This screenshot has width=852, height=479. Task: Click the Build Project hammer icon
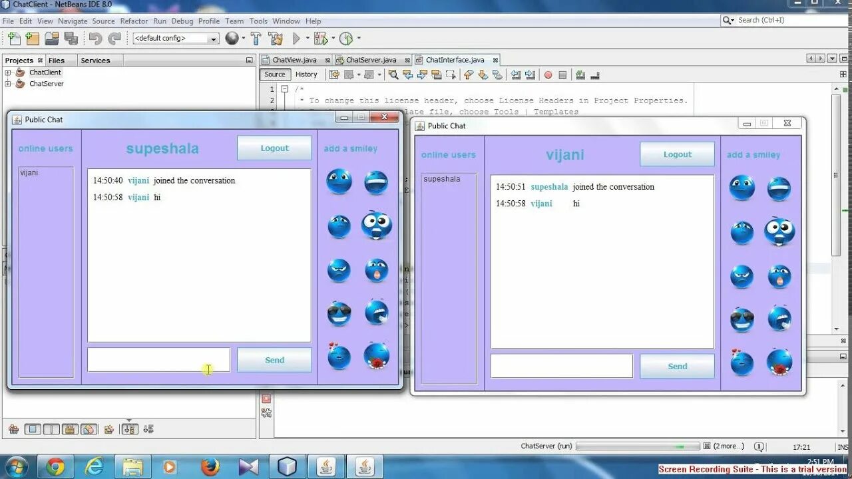[x=256, y=39]
